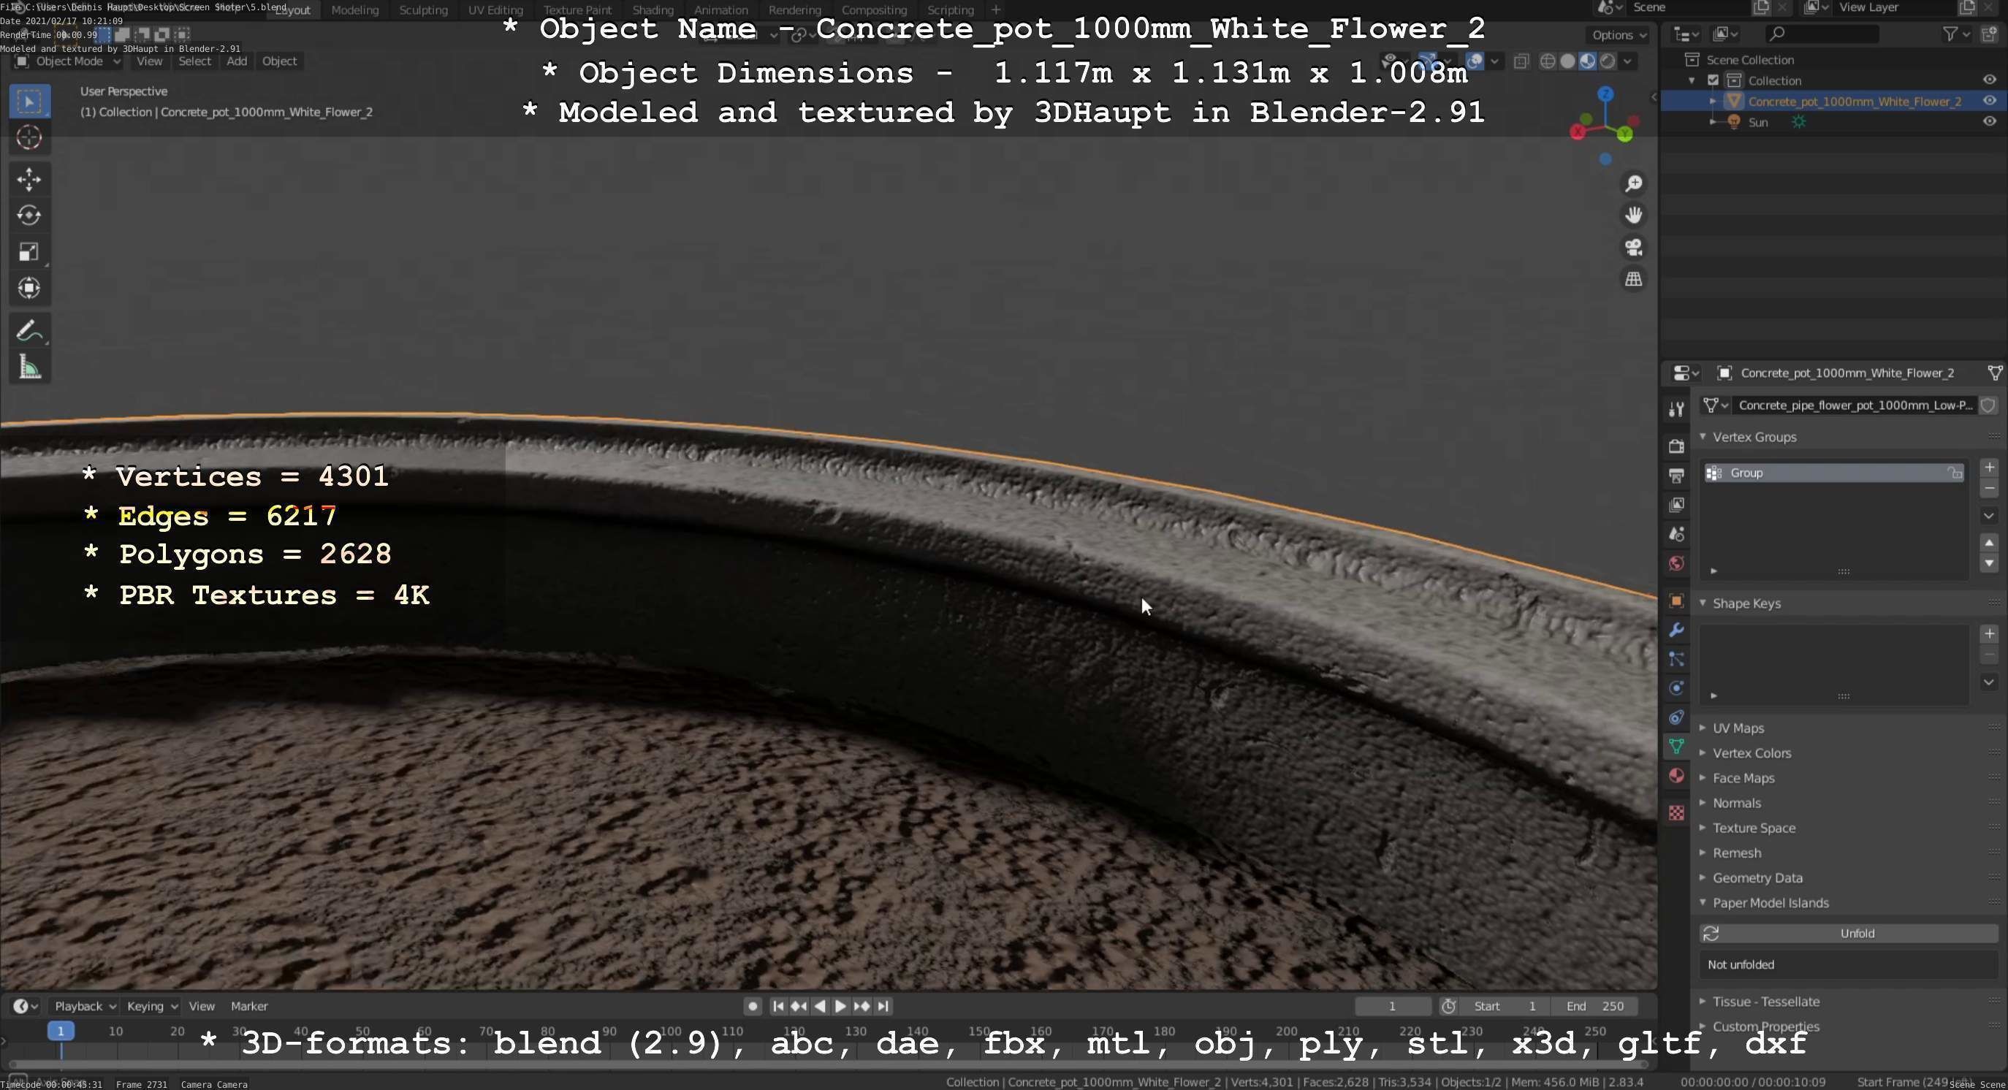Select the Transform tool
Viewport: 2008px width, 1090px height.
point(30,289)
